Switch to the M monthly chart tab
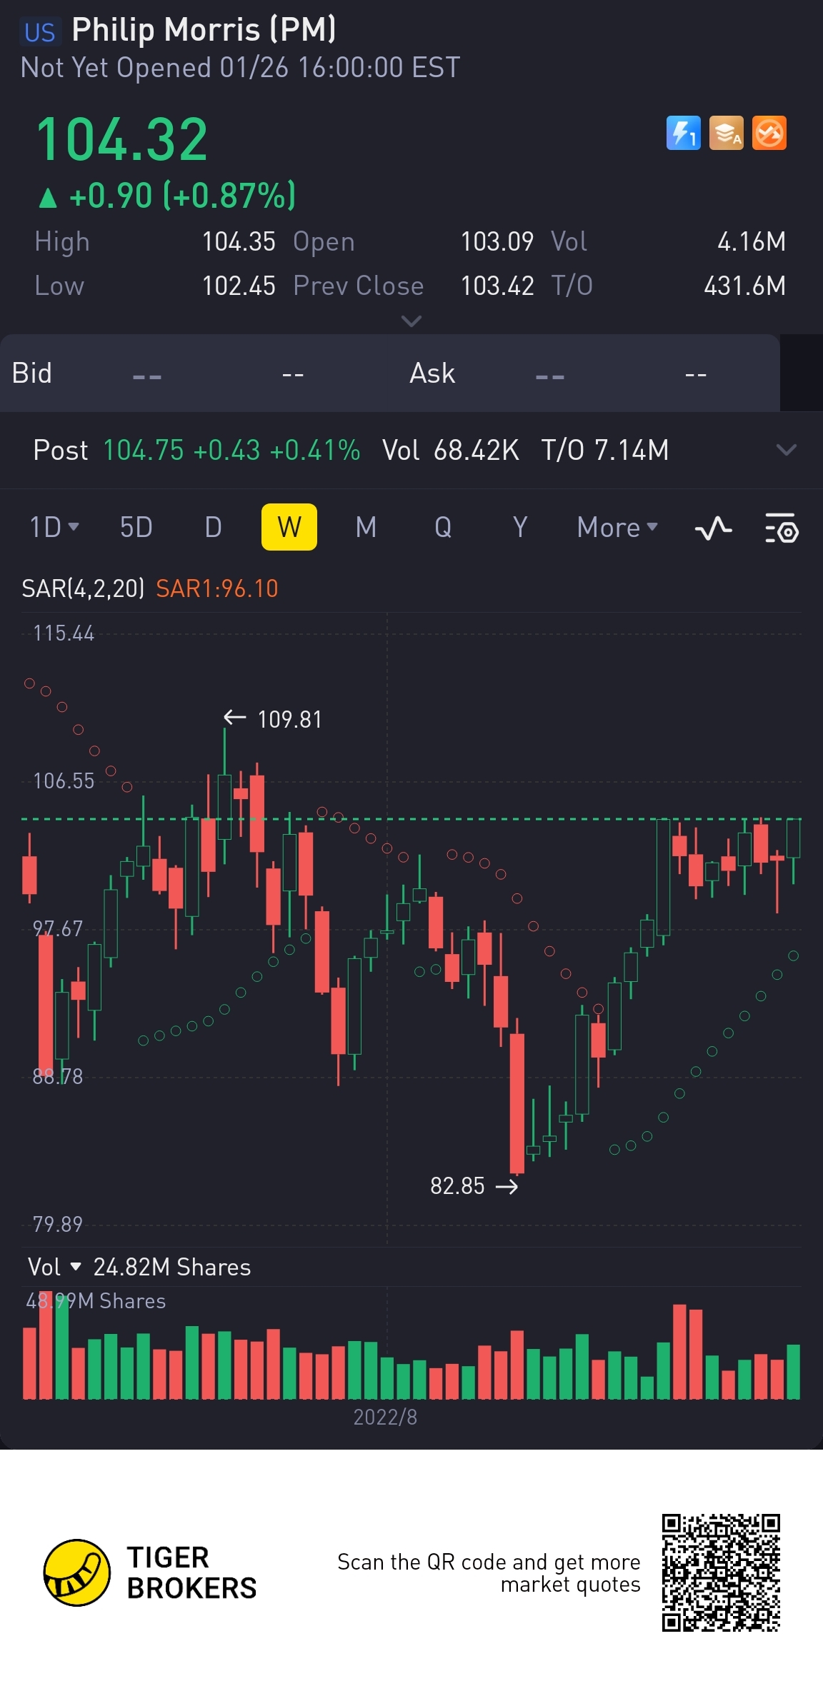This screenshot has height=1696, width=823. pos(366,528)
